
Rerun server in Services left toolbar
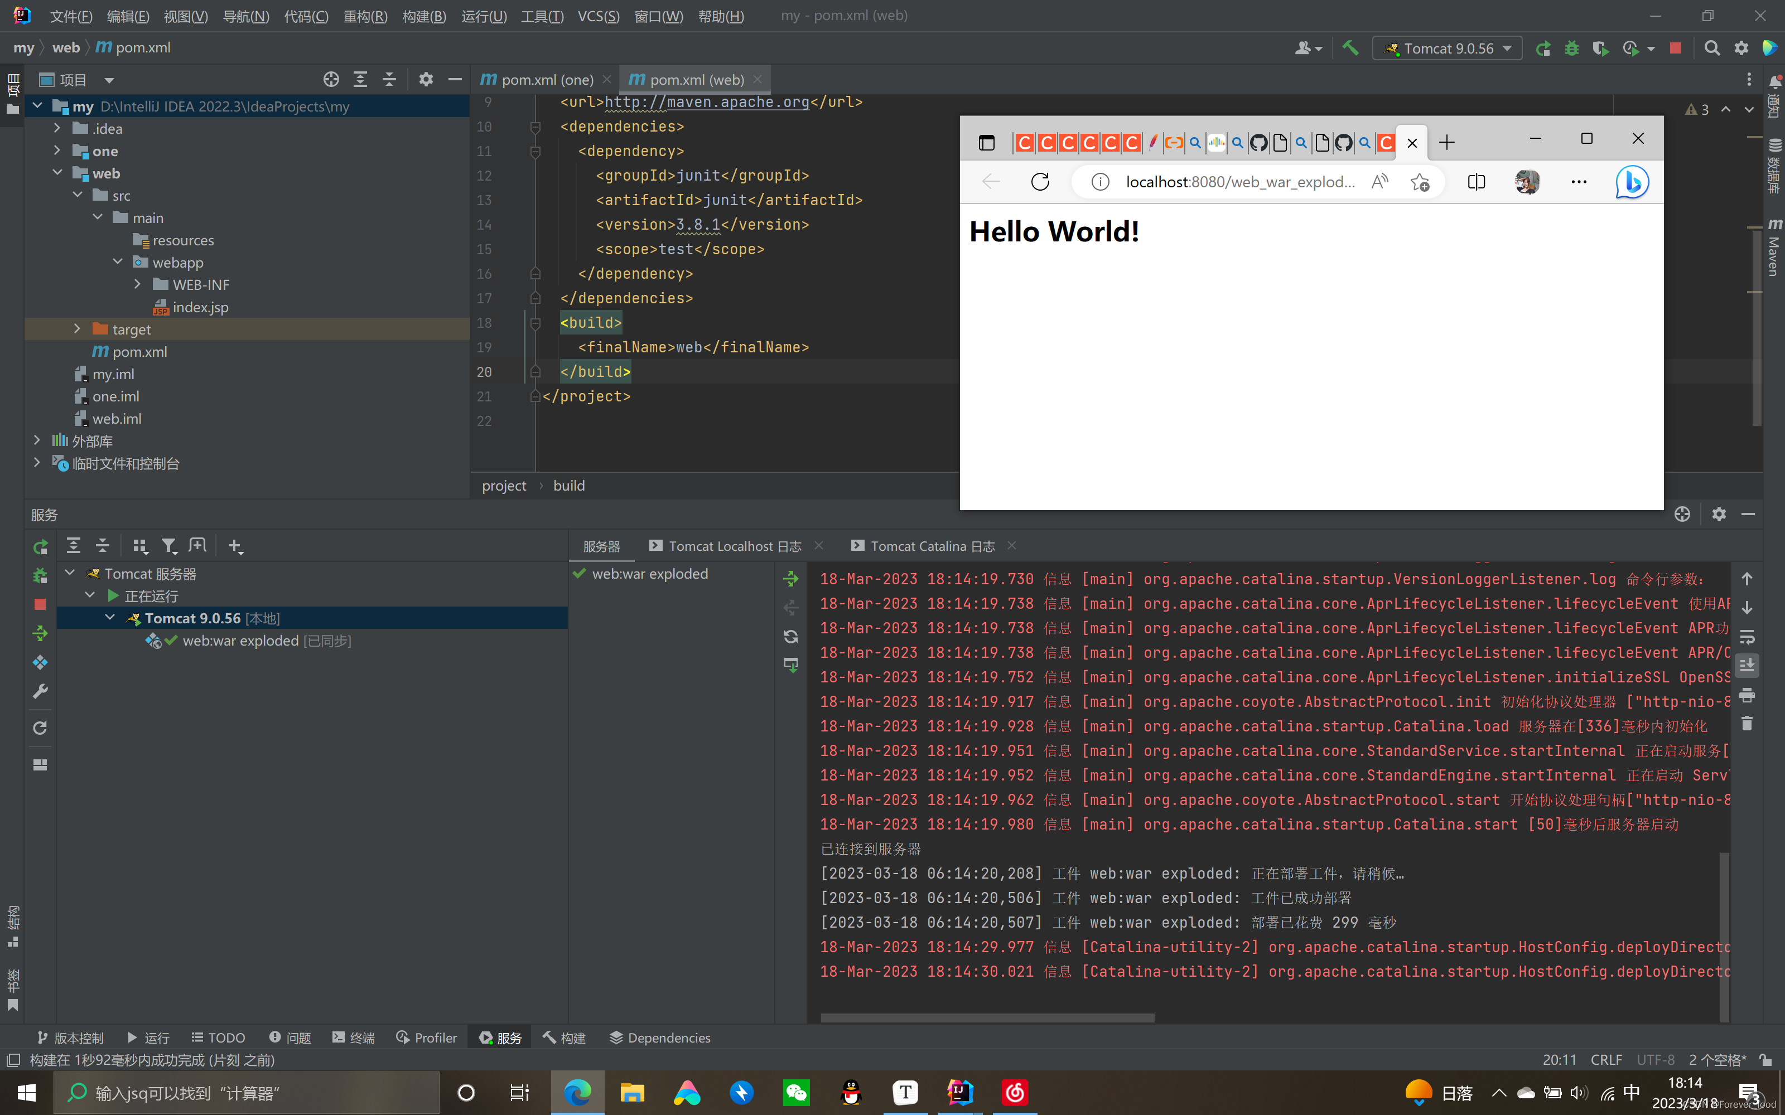[x=41, y=546]
